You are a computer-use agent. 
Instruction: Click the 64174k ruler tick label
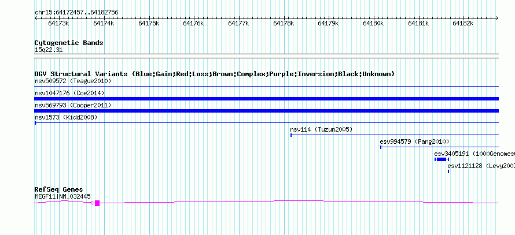coord(104,23)
